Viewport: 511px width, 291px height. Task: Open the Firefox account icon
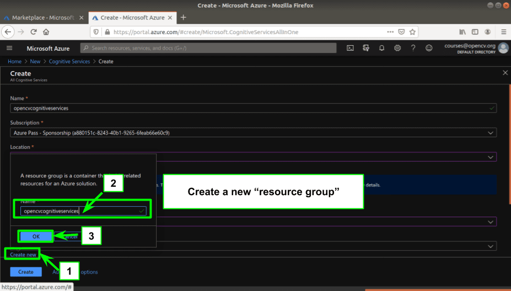(487, 32)
